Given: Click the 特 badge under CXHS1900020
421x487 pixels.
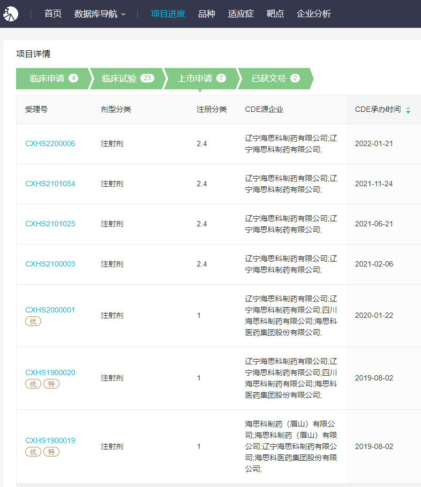Looking at the screenshot, I should click(x=51, y=384).
